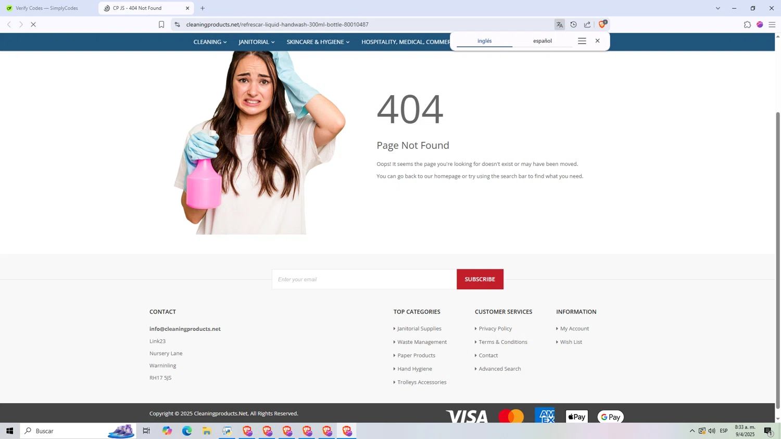Screen dimensions: 781x439
Task: Click the browser back arrow
Action: click(9, 24)
